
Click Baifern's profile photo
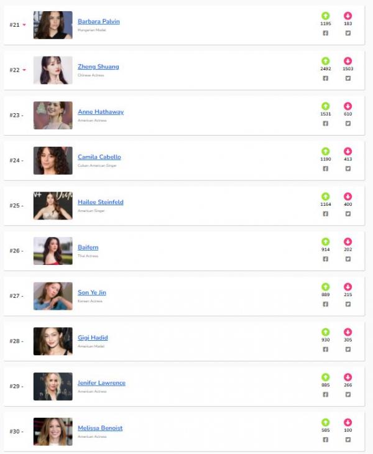(x=53, y=251)
